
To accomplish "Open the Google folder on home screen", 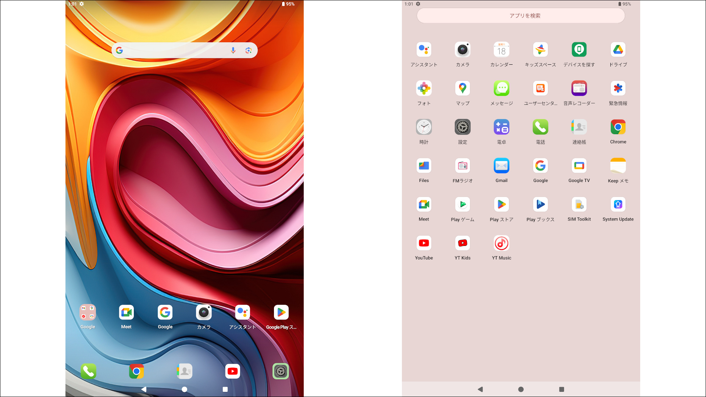I will tap(88, 312).
